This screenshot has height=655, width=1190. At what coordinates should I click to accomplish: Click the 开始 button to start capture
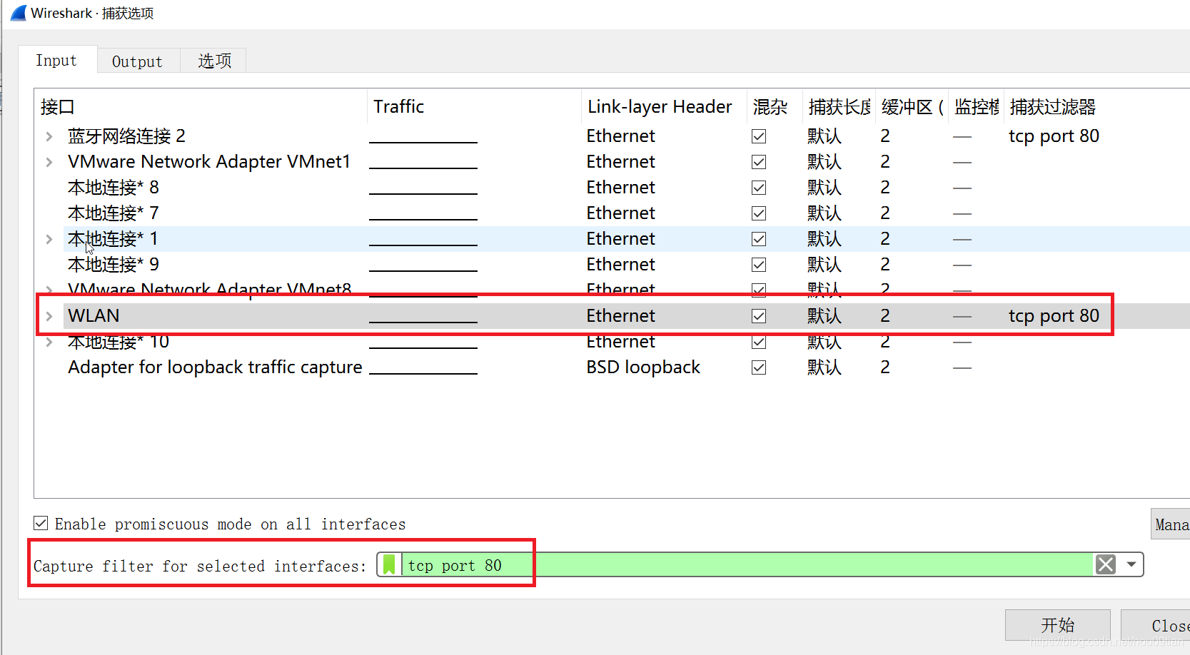(x=1057, y=625)
